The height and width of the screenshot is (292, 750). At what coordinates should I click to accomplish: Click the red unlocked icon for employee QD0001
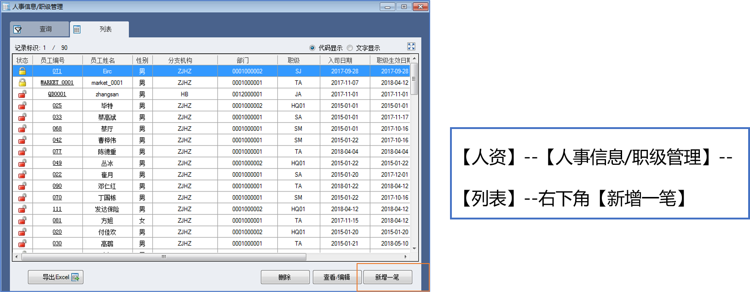click(22, 94)
